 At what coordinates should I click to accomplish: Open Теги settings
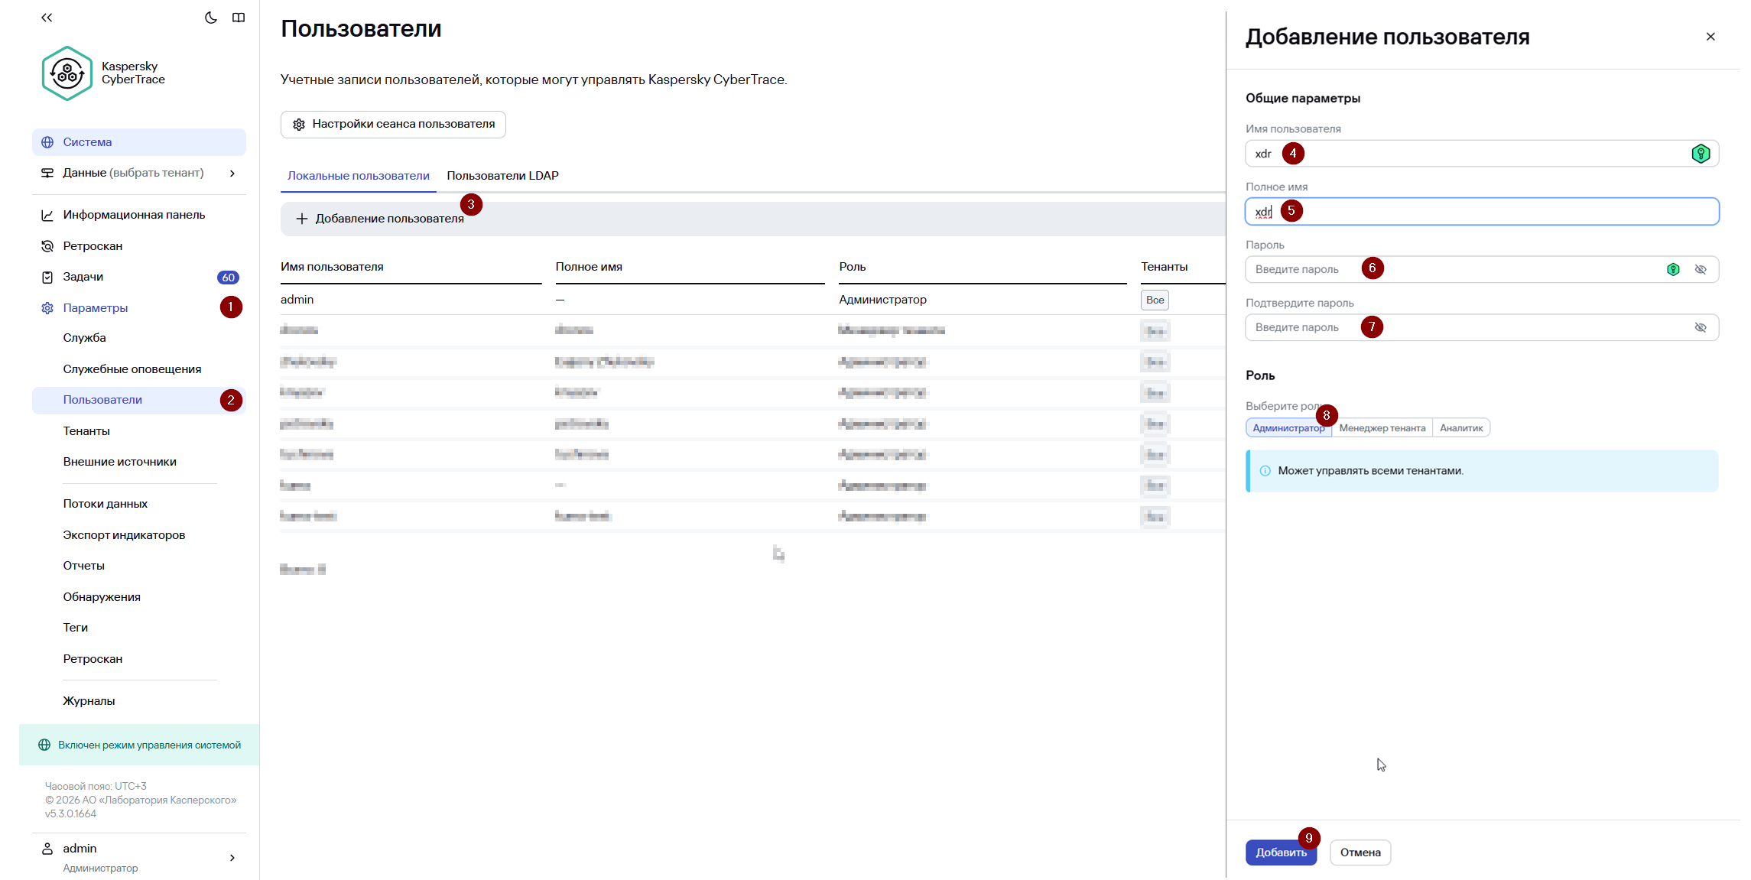pos(76,628)
